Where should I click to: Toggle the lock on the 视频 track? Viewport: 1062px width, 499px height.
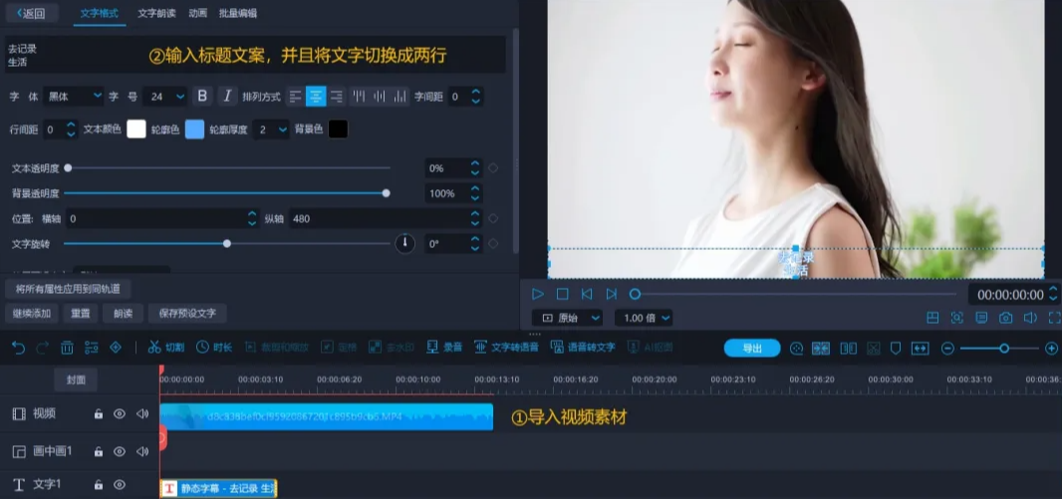pyautogui.click(x=99, y=413)
